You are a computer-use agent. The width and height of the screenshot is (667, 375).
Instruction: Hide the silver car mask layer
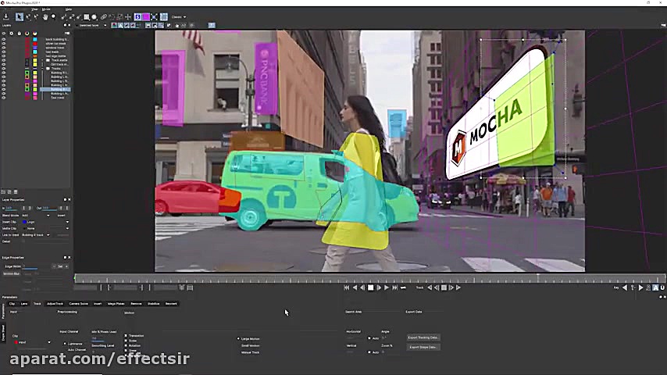tap(4, 44)
